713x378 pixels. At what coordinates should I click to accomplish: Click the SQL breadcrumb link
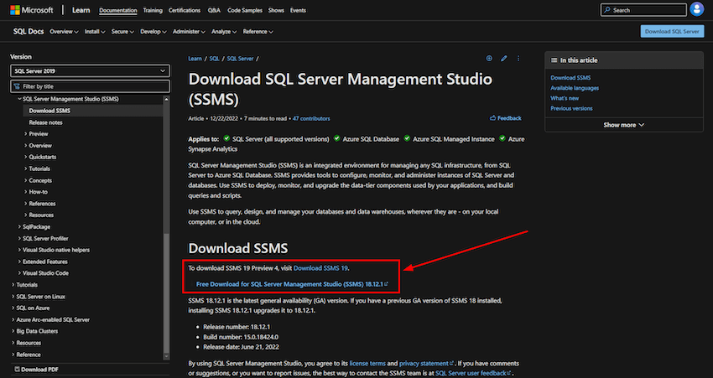tap(214, 59)
